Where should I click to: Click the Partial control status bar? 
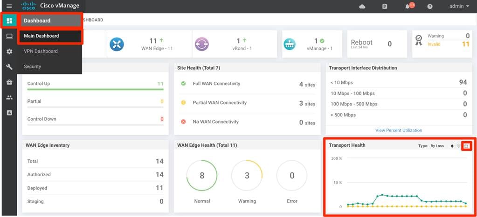[95, 107]
